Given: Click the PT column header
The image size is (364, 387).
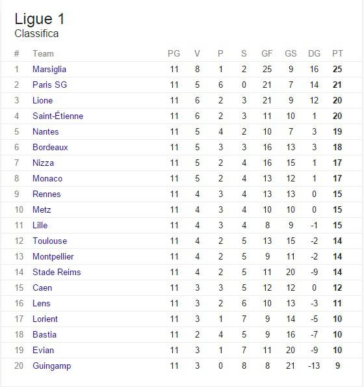Looking at the screenshot, I should click(337, 53).
